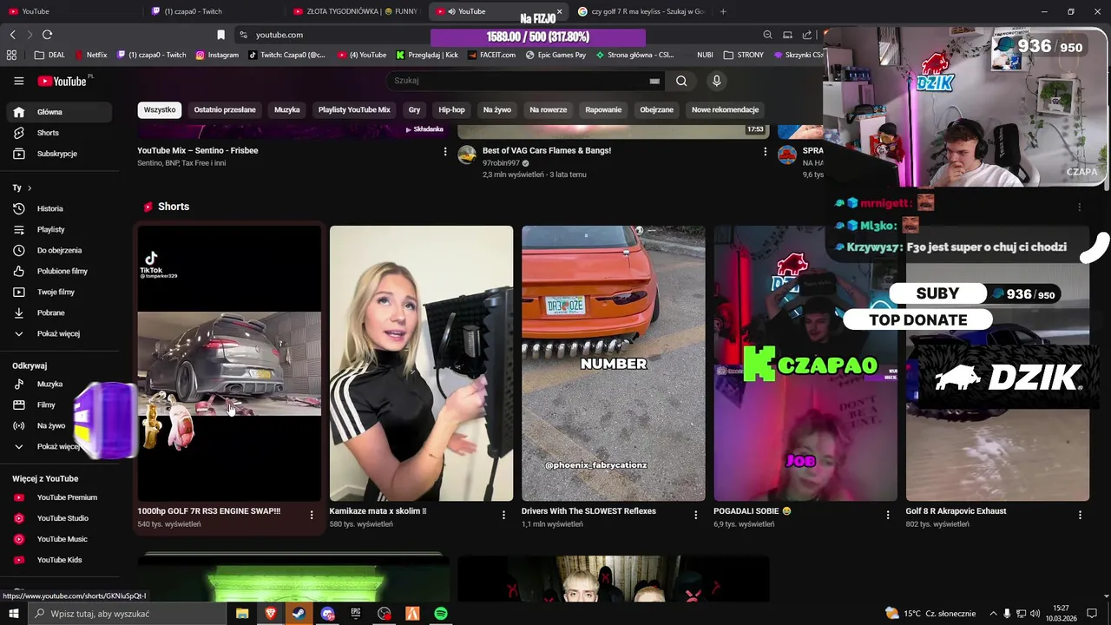Open options for POGADALI SOBIE short

[888, 515]
